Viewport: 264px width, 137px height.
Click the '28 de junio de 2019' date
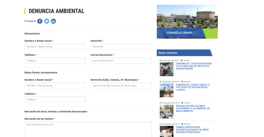point(171,82)
